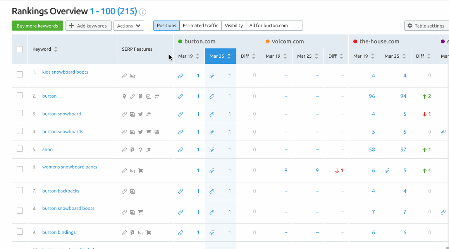
Task: Open the Actions dropdown
Action: [x=129, y=26]
